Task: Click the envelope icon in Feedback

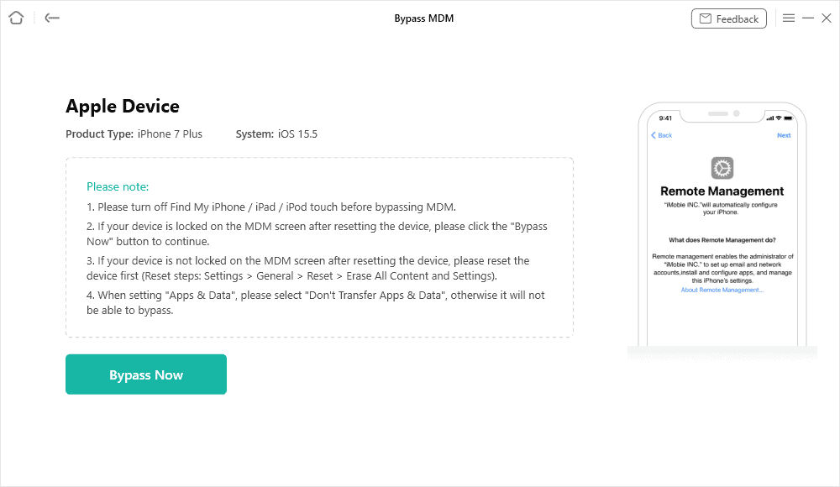Action: 706,18
